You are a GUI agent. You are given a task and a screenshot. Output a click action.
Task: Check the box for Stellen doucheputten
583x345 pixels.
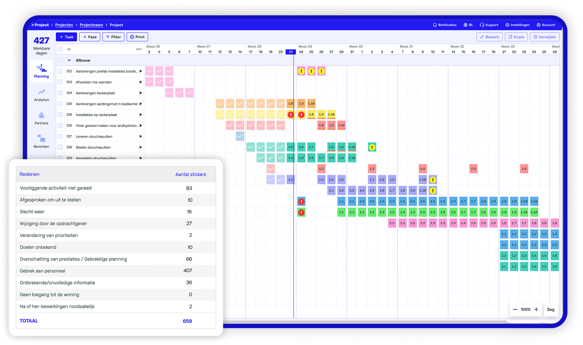pyautogui.click(x=60, y=147)
